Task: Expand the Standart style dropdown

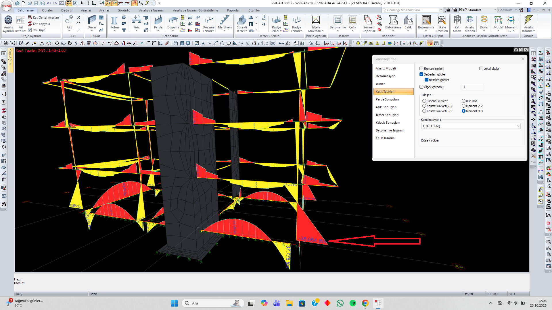Action: [x=495, y=10]
